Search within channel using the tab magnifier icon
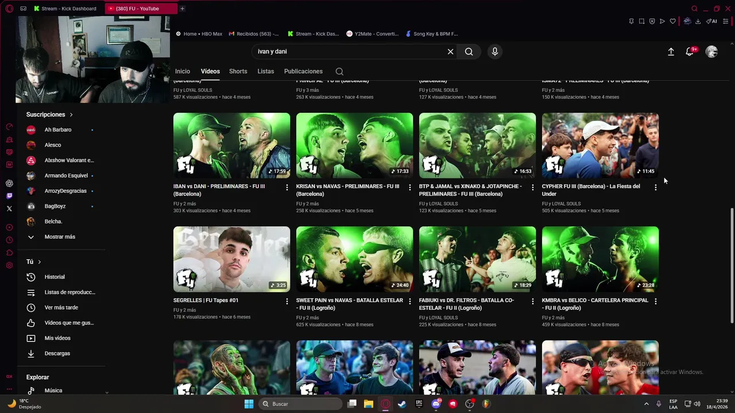Screen dimensions: 735x413 tap(339, 72)
